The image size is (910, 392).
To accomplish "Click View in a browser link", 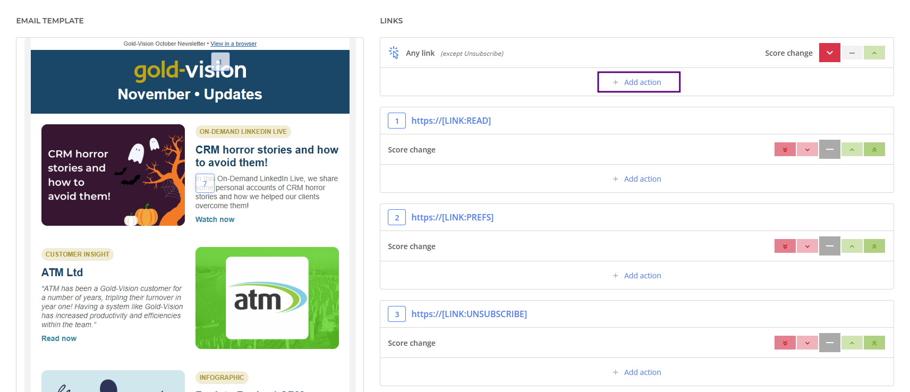I will pos(233,44).
